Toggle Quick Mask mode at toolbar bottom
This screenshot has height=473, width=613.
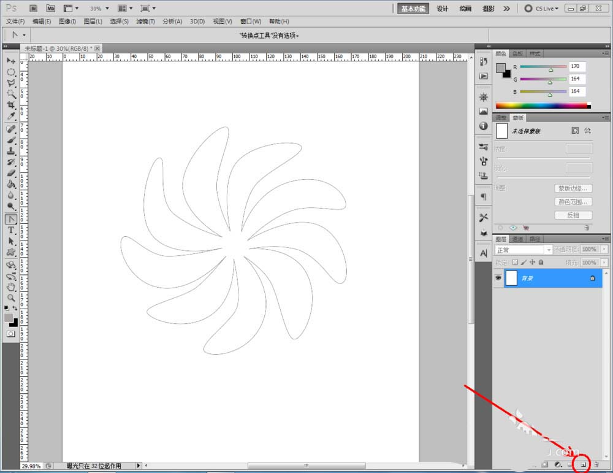pyautogui.click(x=11, y=334)
